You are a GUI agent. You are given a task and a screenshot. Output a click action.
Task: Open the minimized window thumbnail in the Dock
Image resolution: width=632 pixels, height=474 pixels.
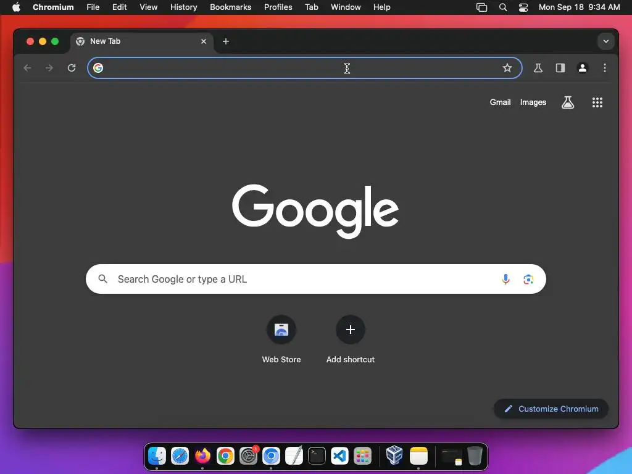[x=451, y=457]
